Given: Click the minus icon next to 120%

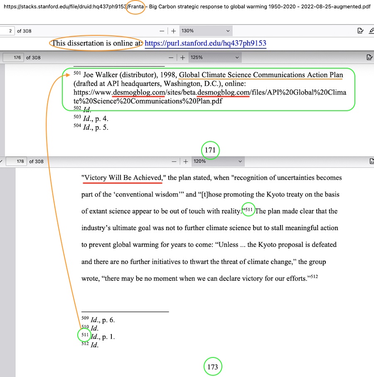Looking at the screenshot, I should 174,161.
